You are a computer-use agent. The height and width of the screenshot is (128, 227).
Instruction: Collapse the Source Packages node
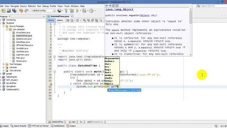(4, 26)
